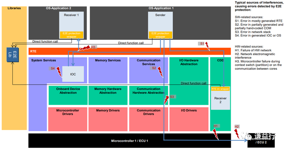The width and height of the screenshot is (285, 149).
Task: Click the lightning bolt next to S4
Action: tap(59, 72)
